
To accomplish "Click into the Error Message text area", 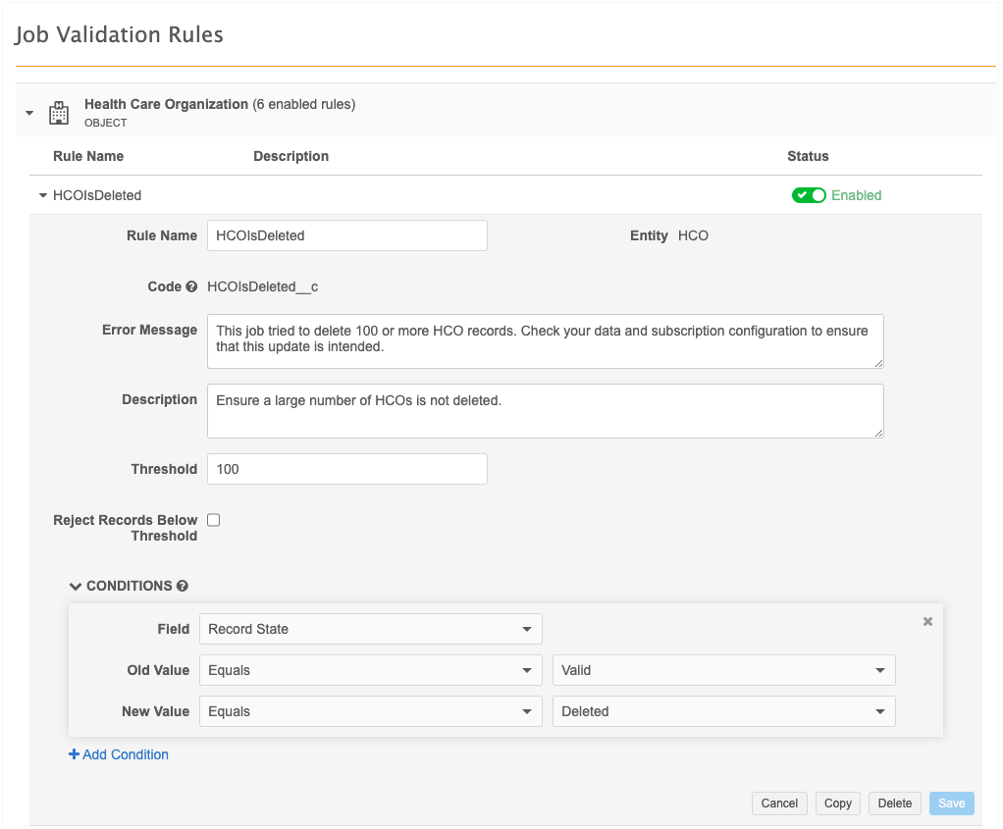I will click(545, 340).
